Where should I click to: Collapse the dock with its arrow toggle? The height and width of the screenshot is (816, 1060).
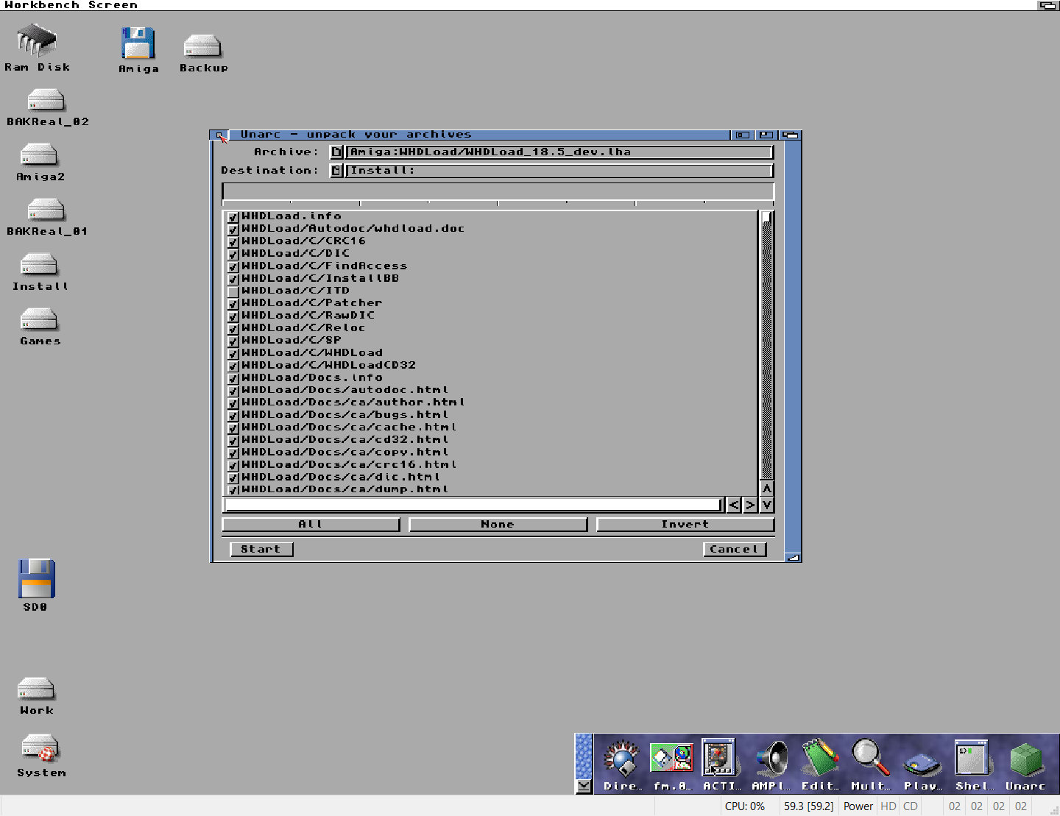[x=584, y=786]
